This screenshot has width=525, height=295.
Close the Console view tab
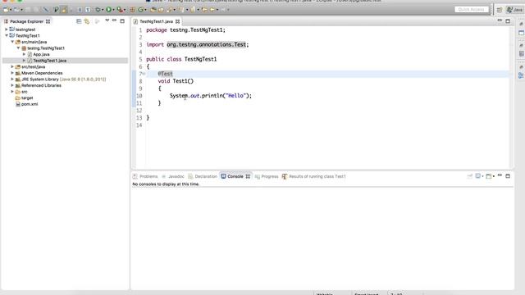[248, 176]
